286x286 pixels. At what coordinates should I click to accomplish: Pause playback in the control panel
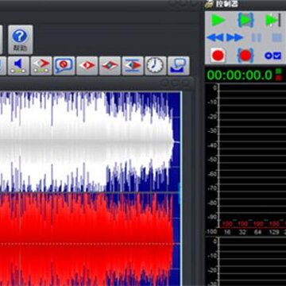coord(257,37)
